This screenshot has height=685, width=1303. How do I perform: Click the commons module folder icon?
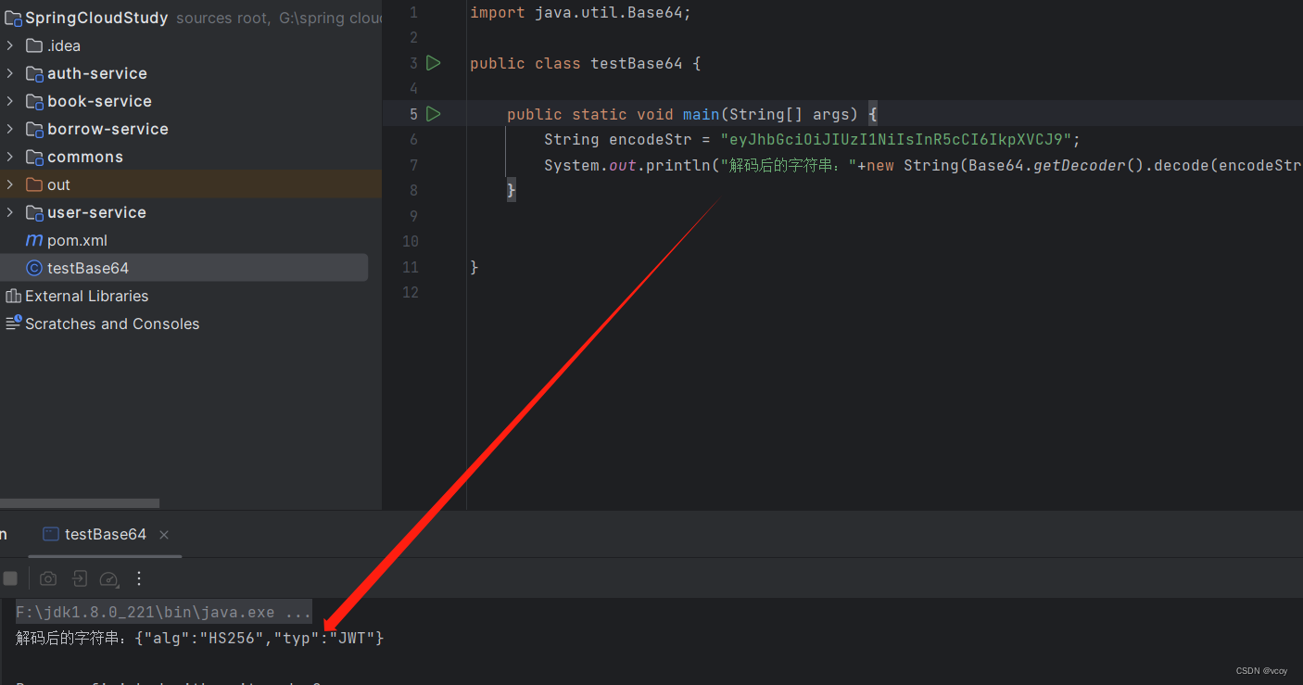pyautogui.click(x=34, y=158)
